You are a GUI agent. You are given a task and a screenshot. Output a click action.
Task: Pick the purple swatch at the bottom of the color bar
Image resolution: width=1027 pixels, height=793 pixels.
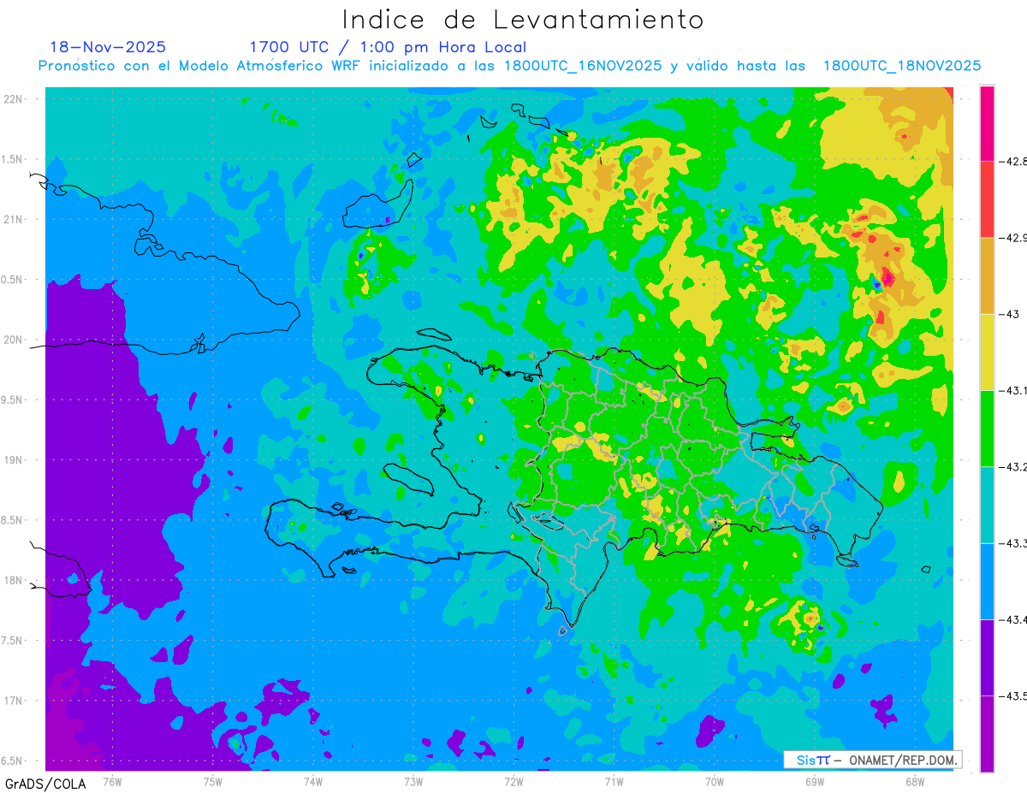coord(987,733)
